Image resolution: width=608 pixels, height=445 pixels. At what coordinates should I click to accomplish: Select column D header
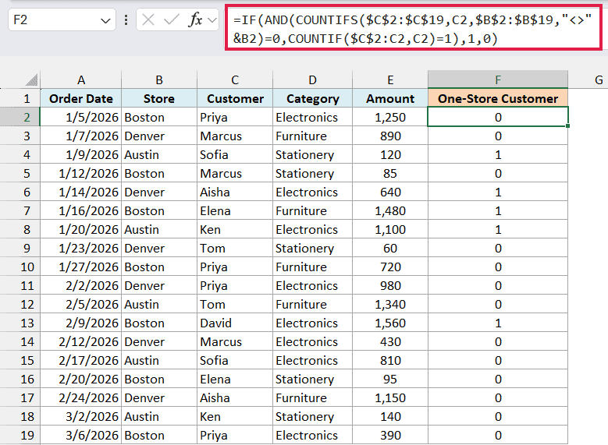coord(312,79)
